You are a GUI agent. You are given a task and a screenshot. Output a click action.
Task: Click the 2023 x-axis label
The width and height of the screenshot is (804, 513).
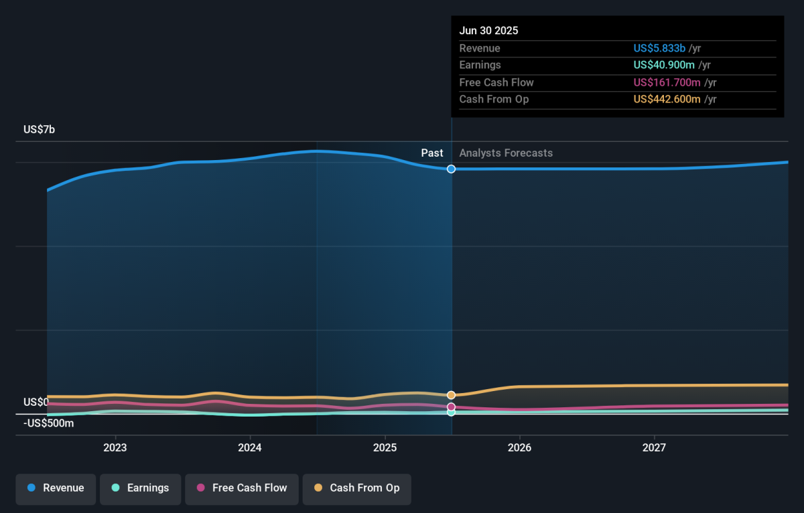pos(115,447)
